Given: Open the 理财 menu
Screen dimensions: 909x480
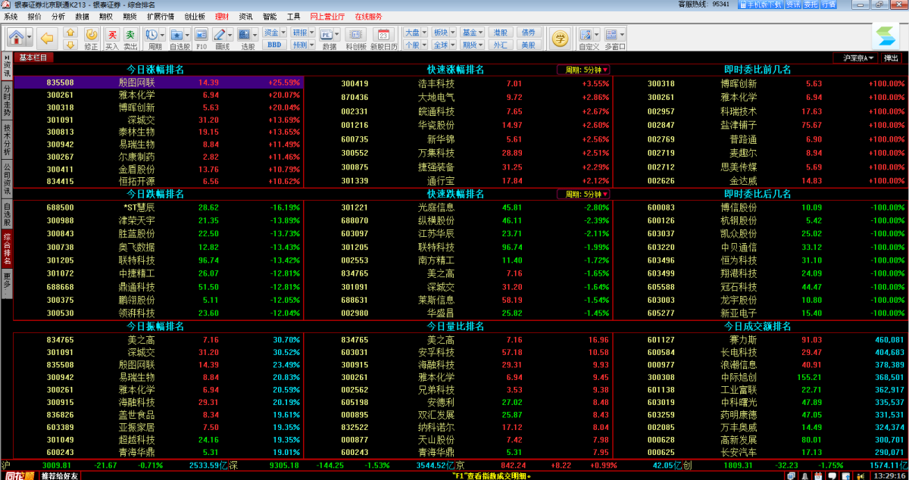Looking at the screenshot, I should [222, 16].
